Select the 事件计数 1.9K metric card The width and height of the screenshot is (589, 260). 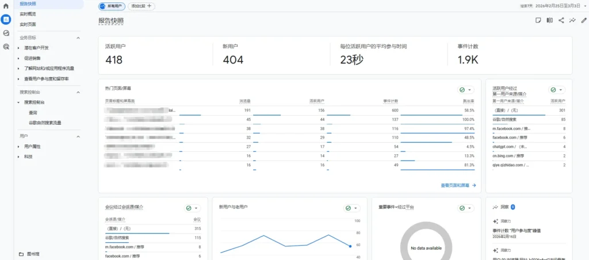(x=510, y=55)
